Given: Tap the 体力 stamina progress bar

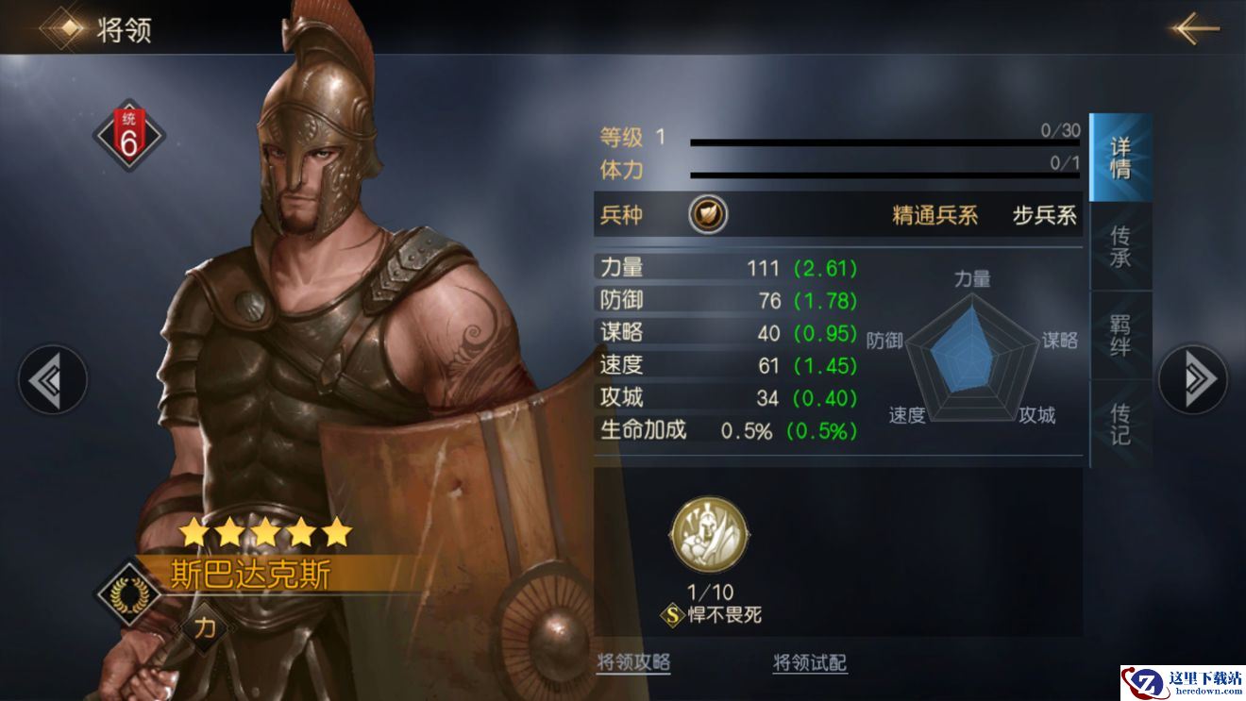Looking at the screenshot, I should [x=885, y=175].
